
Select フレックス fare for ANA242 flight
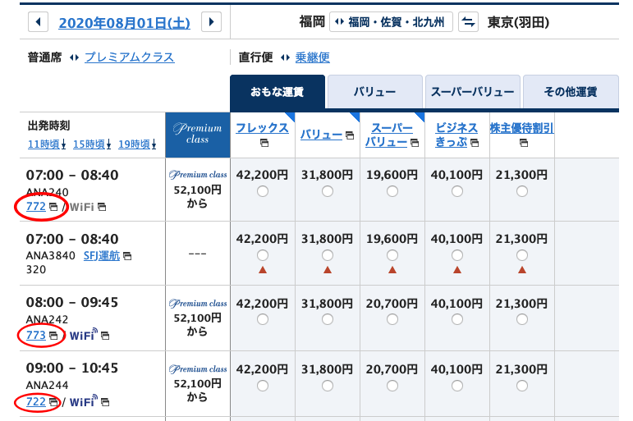[263, 319]
